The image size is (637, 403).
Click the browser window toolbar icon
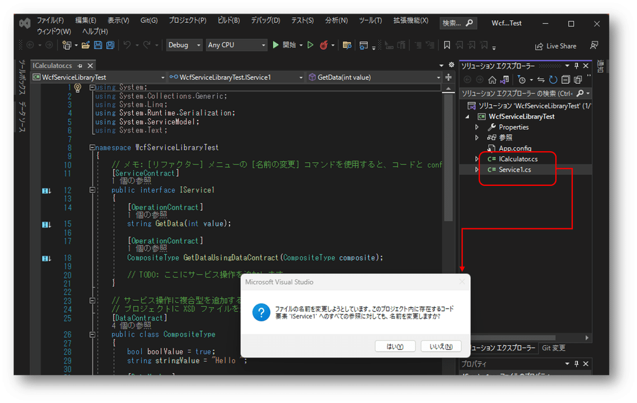tap(364, 46)
